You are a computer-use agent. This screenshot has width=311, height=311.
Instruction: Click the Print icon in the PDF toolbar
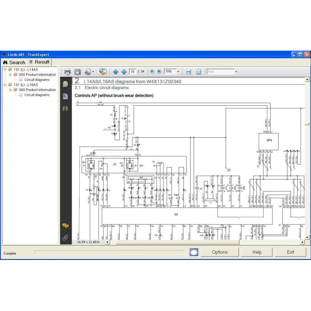(x=68, y=72)
